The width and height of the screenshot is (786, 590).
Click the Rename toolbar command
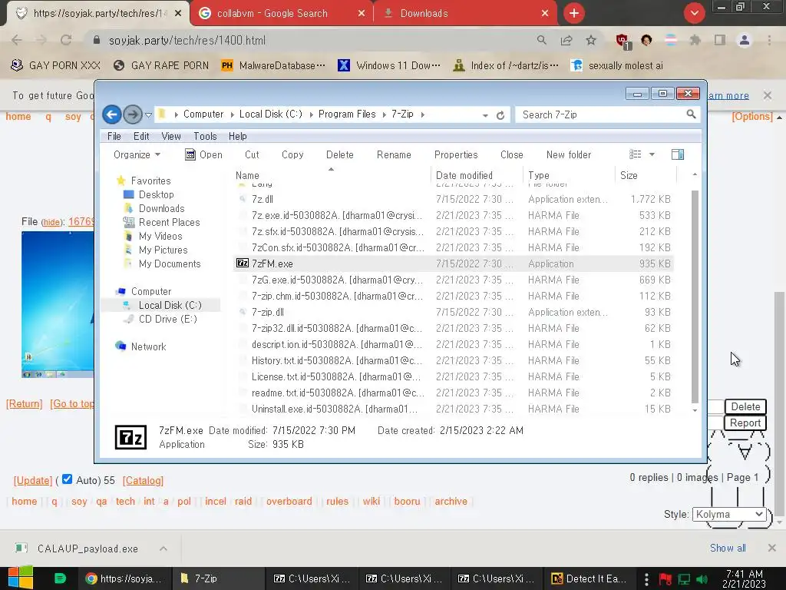[394, 154]
